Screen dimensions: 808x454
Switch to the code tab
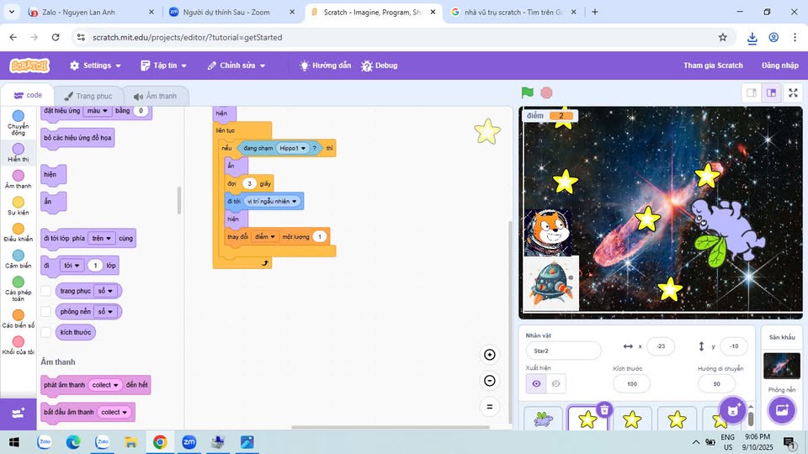(x=28, y=95)
